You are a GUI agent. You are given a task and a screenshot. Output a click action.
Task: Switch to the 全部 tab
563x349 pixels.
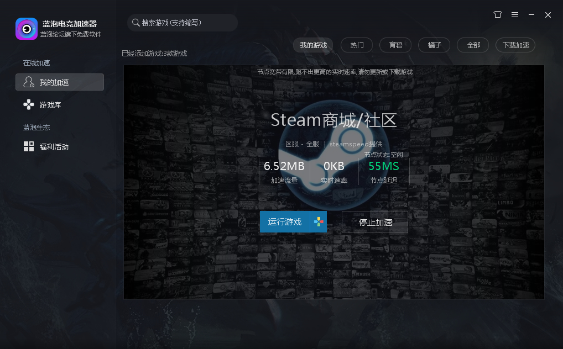click(473, 45)
